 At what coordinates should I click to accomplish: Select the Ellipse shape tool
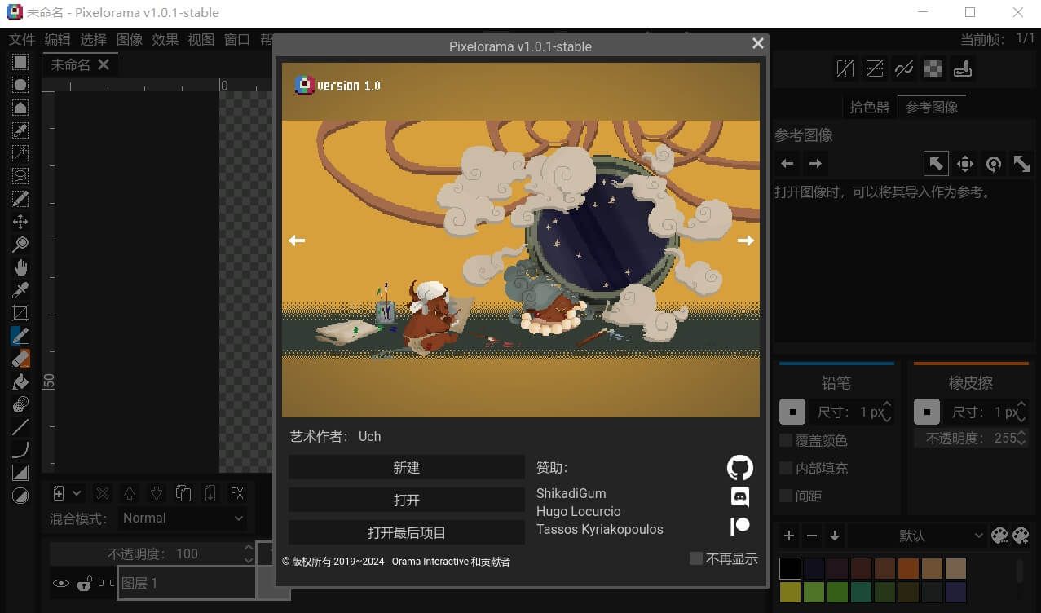point(20,496)
